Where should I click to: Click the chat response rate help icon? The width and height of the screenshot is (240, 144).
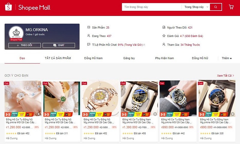coord(144,45)
